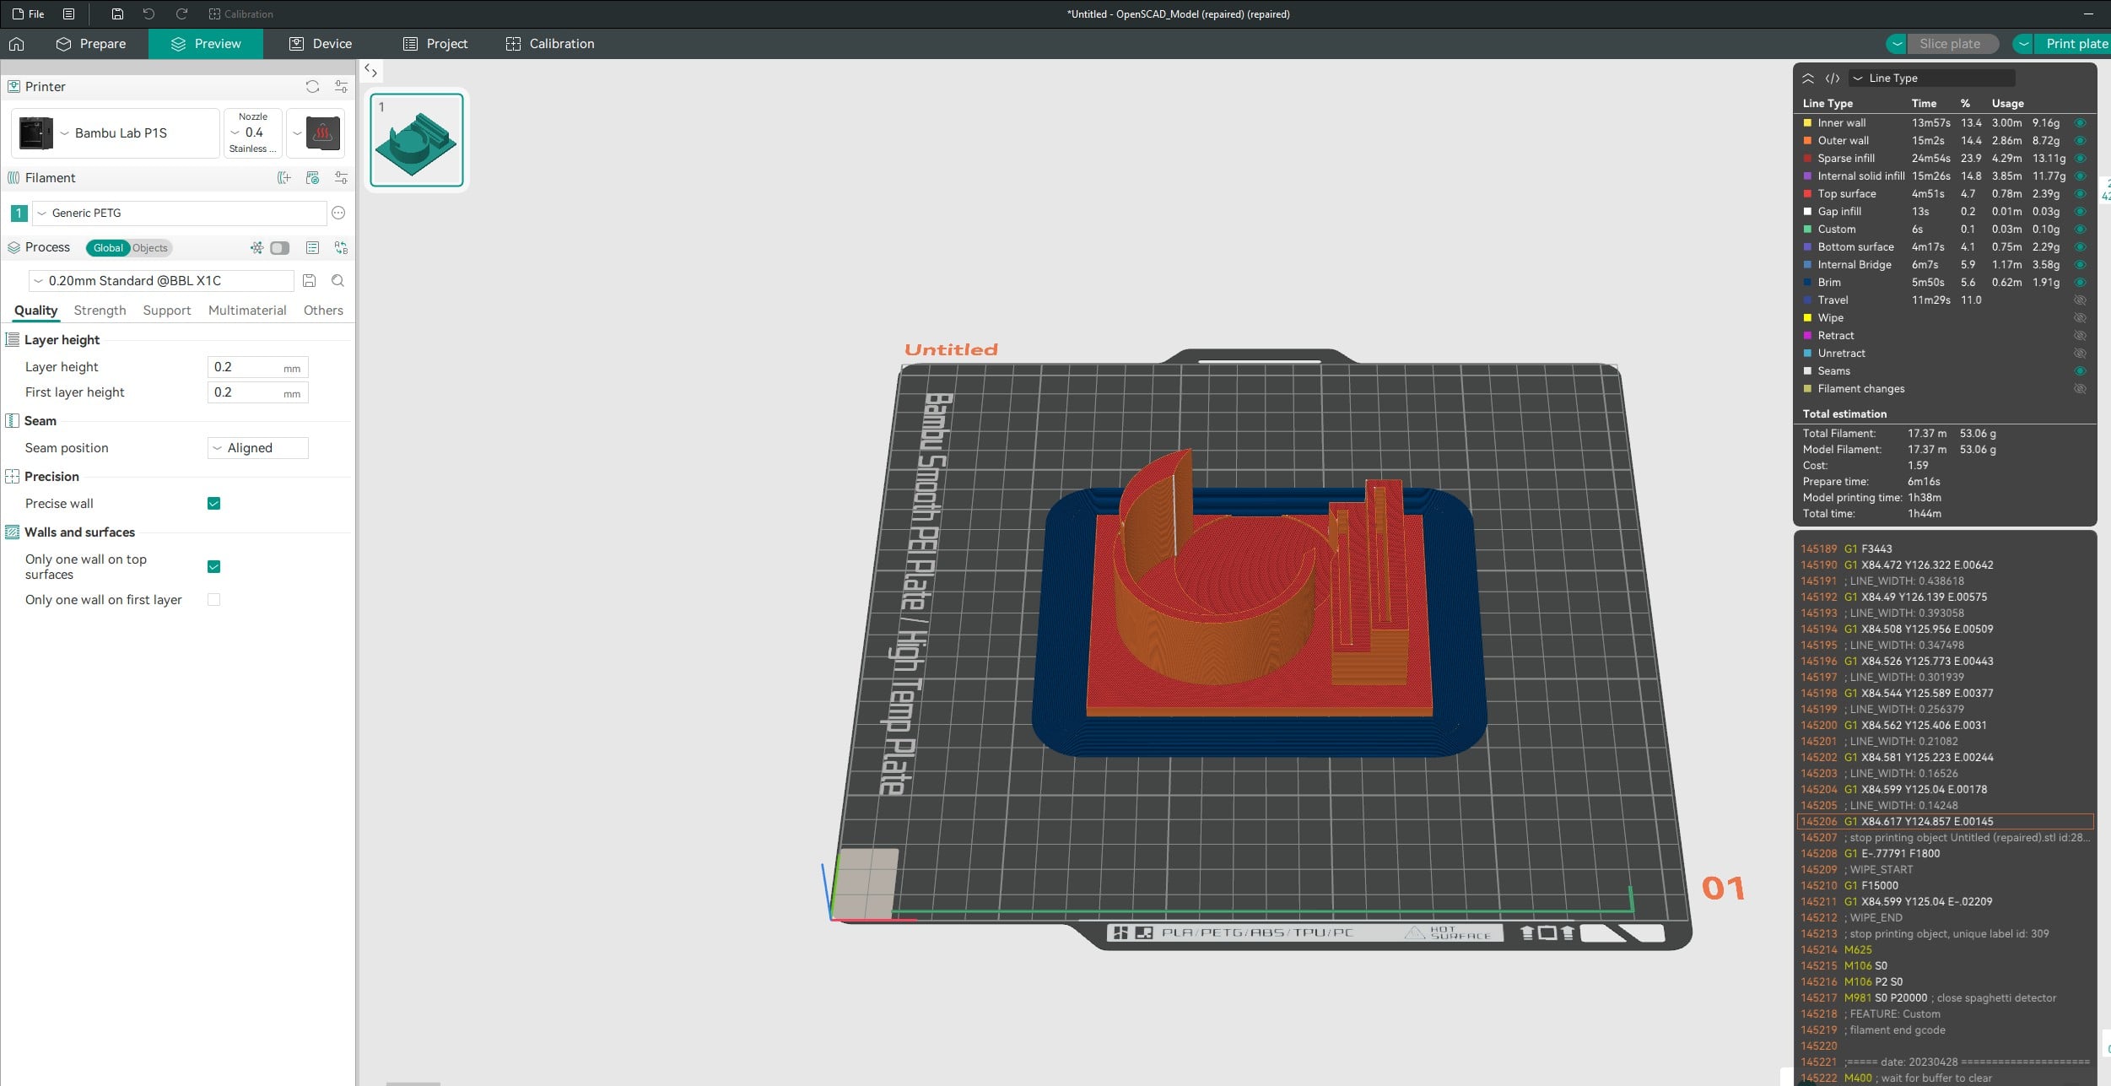Click the Calibration item in title bar
2111x1086 pixels.
[x=241, y=14]
